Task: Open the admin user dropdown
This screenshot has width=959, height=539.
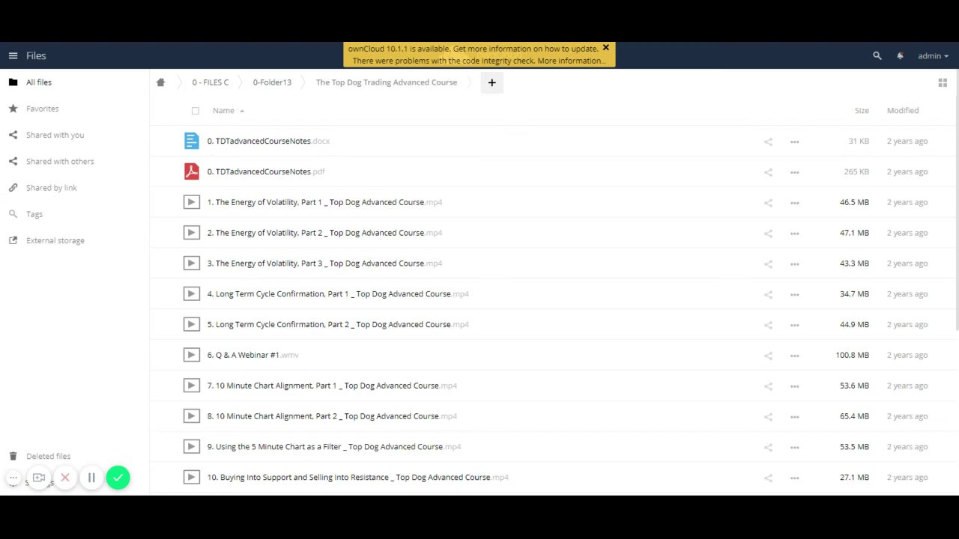Action: (933, 55)
